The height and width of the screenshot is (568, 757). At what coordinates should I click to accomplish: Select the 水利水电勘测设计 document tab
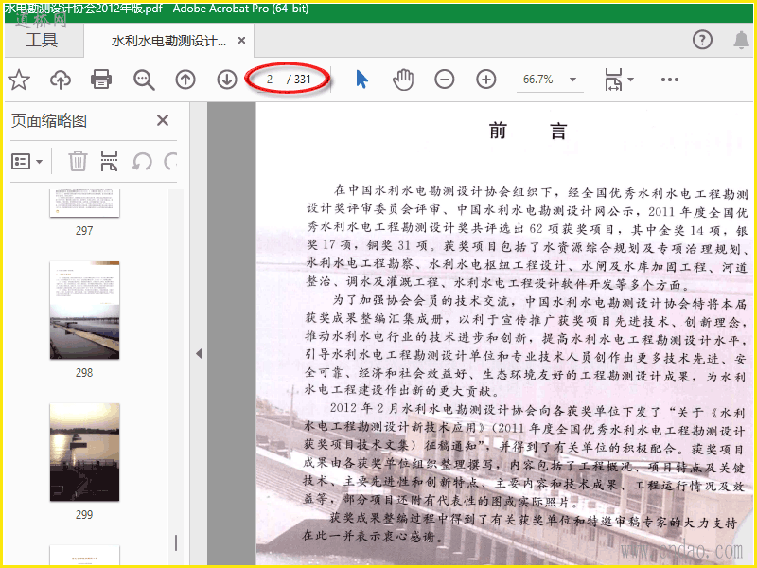point(168,41)
